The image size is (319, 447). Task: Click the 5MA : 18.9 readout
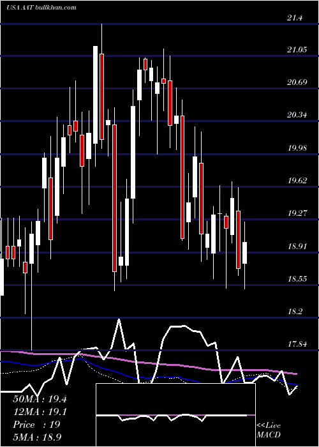point(38,437)
